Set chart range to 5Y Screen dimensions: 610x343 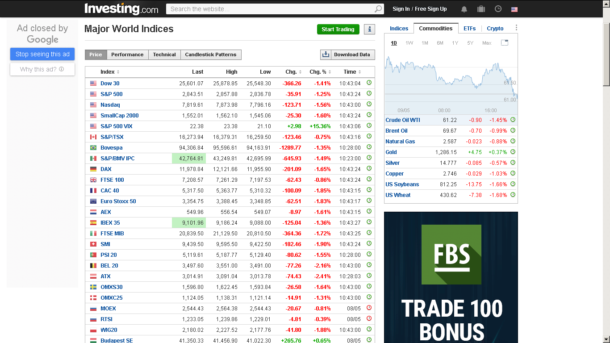(470, 43)
